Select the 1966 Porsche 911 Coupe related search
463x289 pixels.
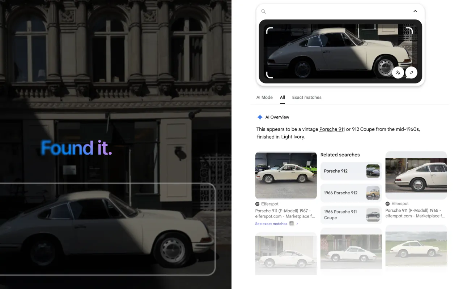click(351, 215)
